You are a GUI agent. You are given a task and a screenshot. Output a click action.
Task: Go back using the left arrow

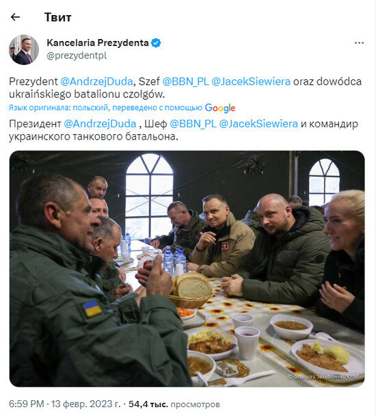(15, 17)
